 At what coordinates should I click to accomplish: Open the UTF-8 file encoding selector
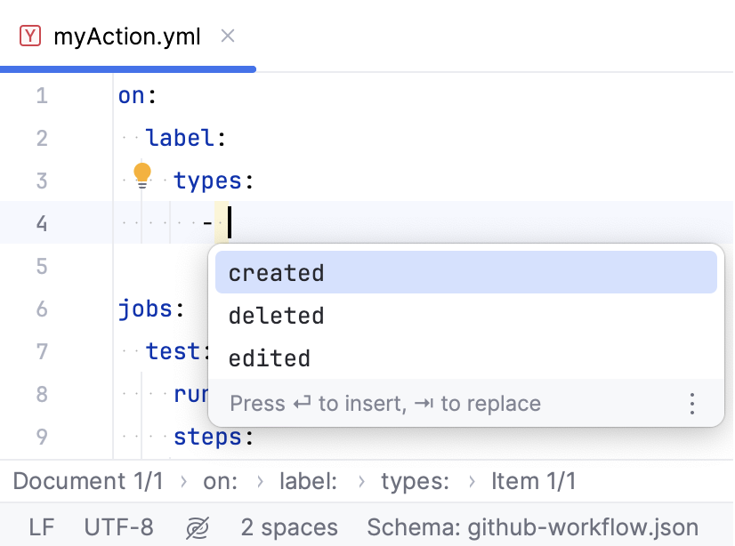[118, 526]
